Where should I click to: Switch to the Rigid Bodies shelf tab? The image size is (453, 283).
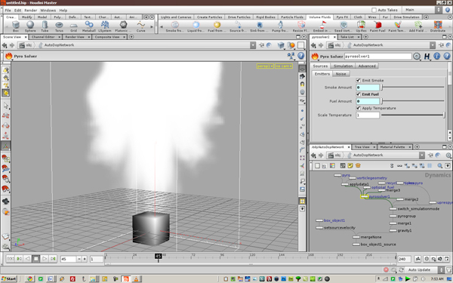(x=266, y=17)
